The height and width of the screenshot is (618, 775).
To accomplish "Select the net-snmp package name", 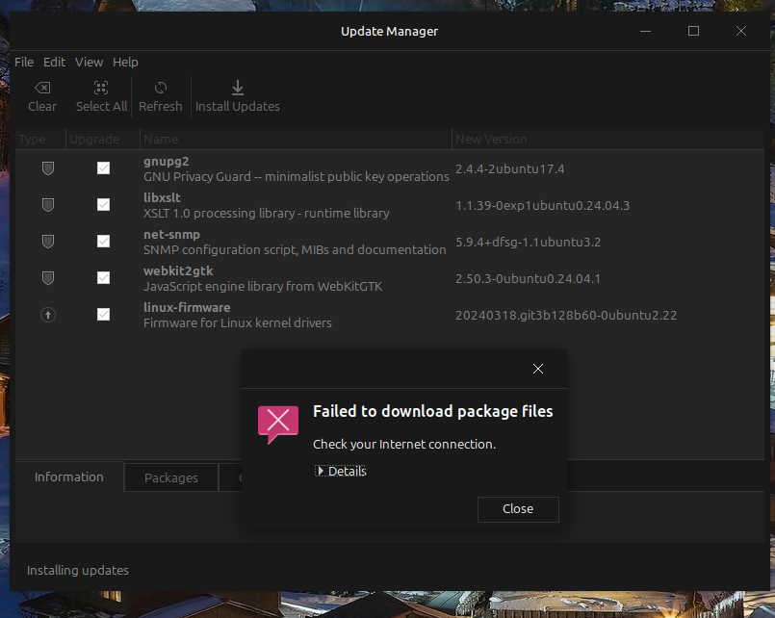I will click(171, 234).
